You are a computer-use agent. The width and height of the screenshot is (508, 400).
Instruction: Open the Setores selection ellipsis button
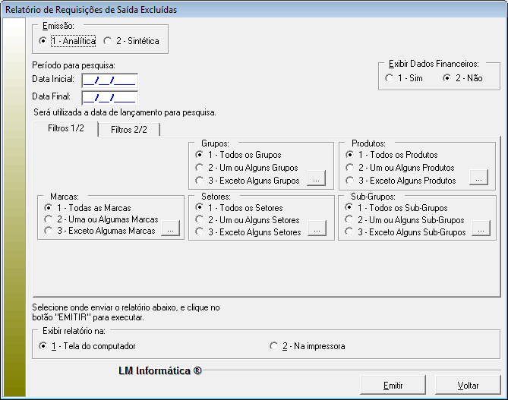317,230
